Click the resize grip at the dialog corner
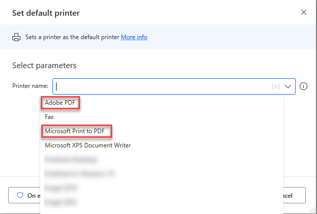This screenshot has width=317, height=214. 312,209
